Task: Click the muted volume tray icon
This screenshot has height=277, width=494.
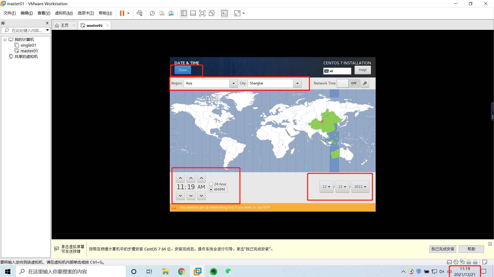Action: click(x=442, y=272)
